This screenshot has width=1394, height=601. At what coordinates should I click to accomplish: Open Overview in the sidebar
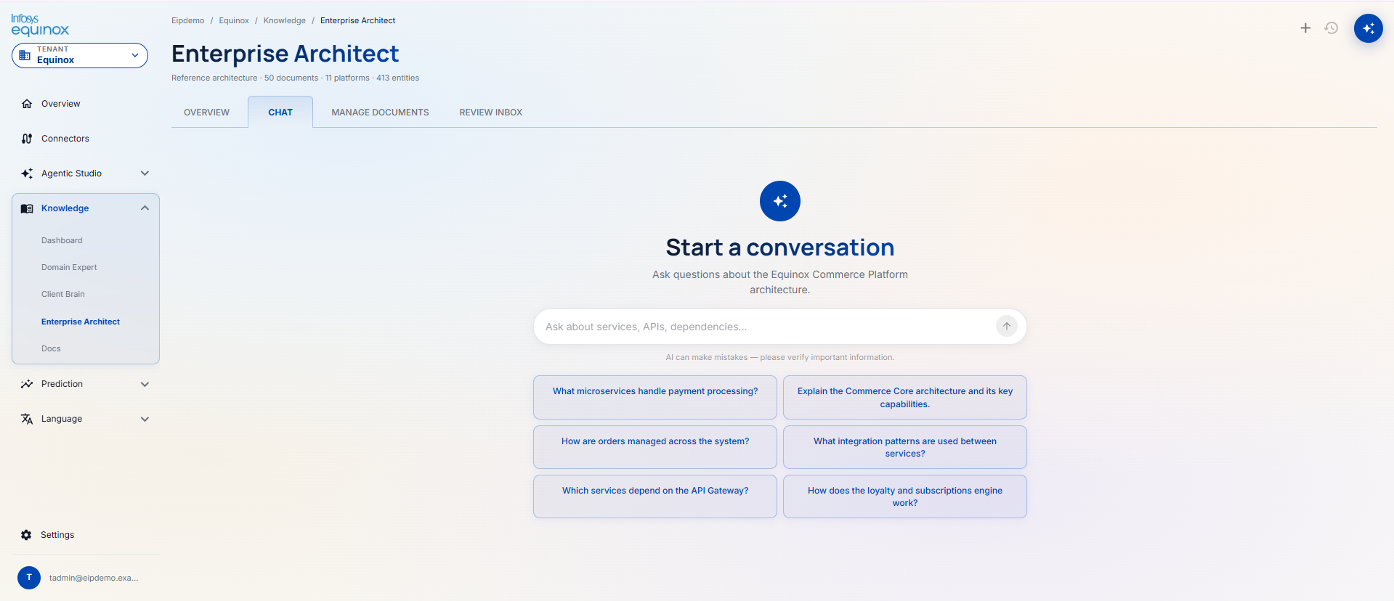61,104
